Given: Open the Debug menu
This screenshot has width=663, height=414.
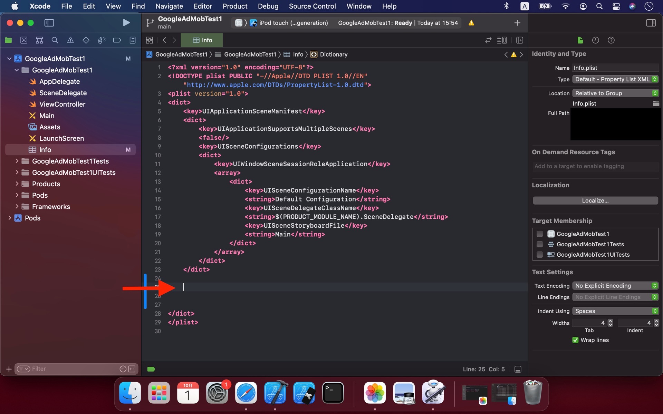Looking at the screenshot, I should tap(268, 6).
